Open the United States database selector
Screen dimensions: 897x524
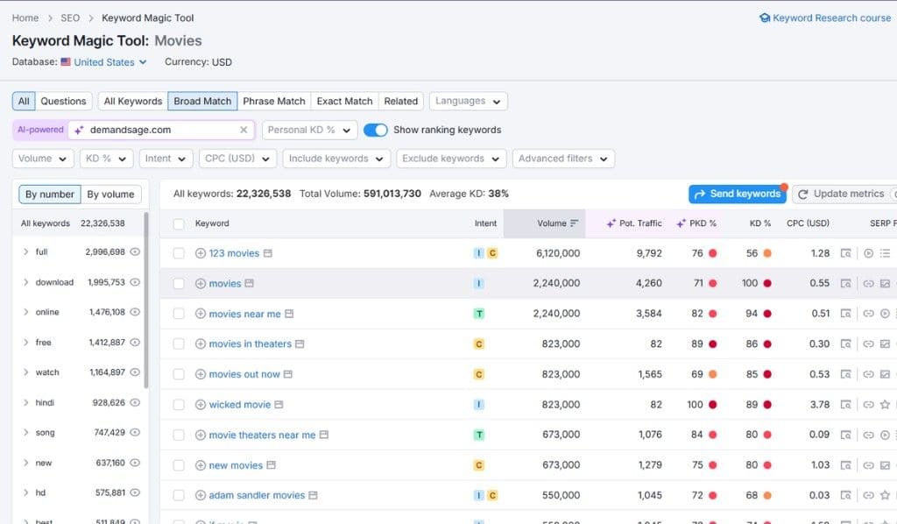point(104,62)
